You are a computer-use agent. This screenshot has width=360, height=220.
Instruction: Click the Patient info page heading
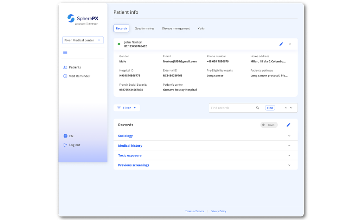point(126,12)
